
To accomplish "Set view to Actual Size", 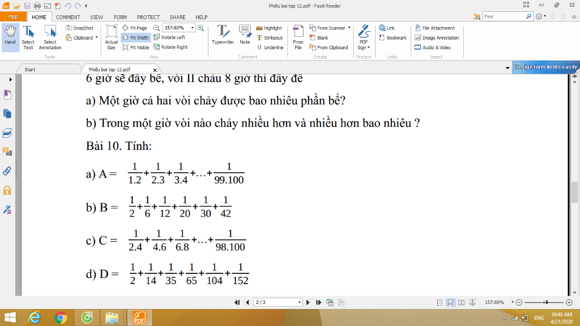I will tap(112, 38).
